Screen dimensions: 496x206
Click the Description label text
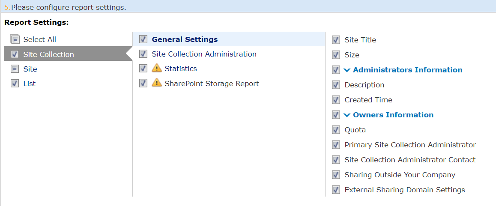coord(365,85)
